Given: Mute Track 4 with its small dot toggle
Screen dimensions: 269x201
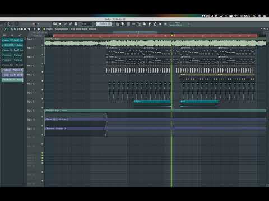Looking at the screenshot, I should (42, 72).
